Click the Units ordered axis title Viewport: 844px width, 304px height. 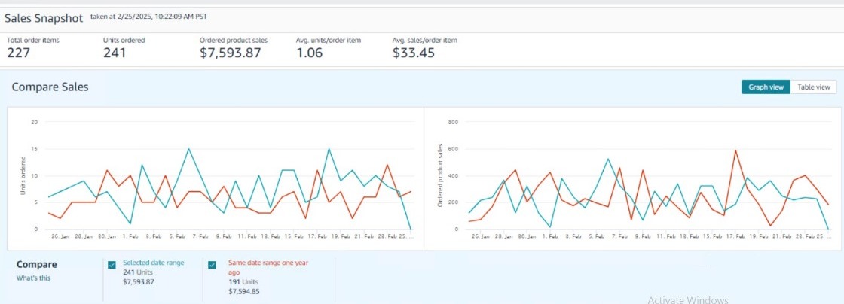pos(23,175)
